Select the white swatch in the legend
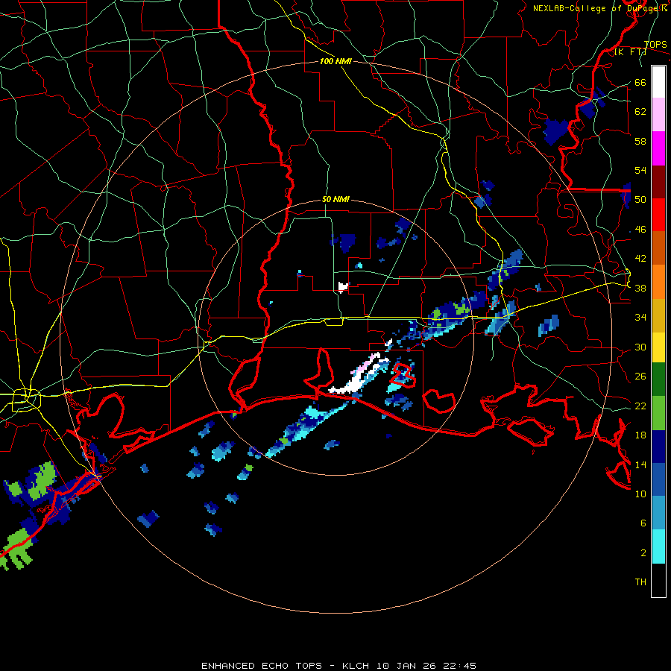The height and width of the screenshot is (671, 671). coord(658,82)
